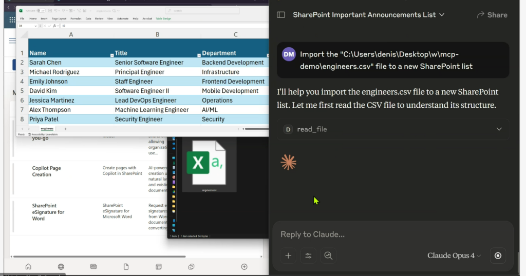Click the insert function fx icon

pos(55,26)
